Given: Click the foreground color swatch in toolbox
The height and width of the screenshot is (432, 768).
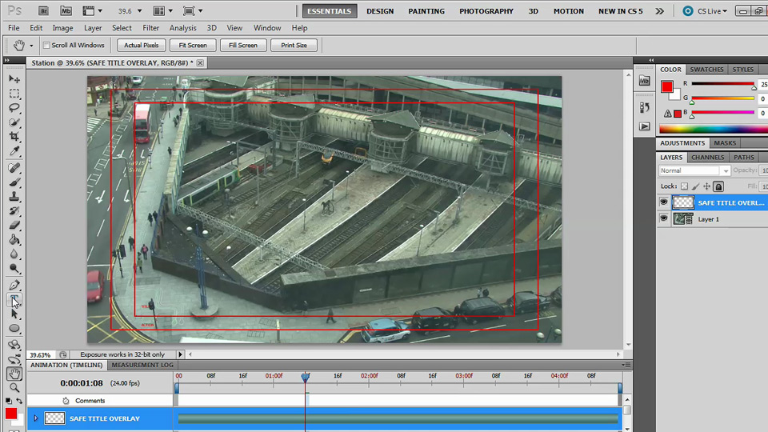Looking at the screenshot, I should (10, 414).
